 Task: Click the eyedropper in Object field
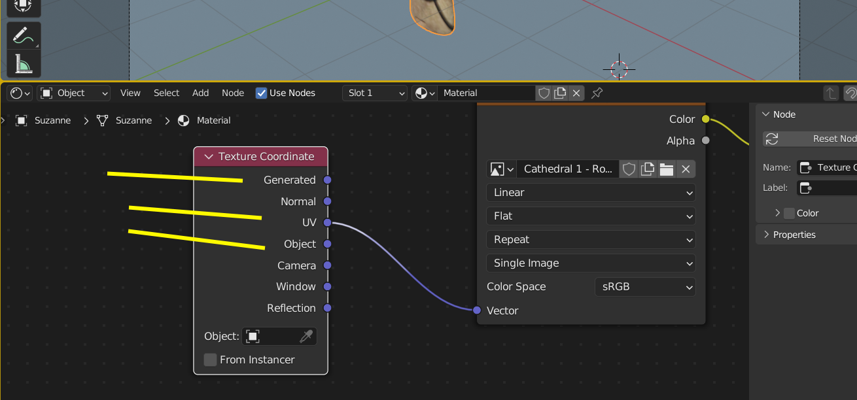click(306, 337)
